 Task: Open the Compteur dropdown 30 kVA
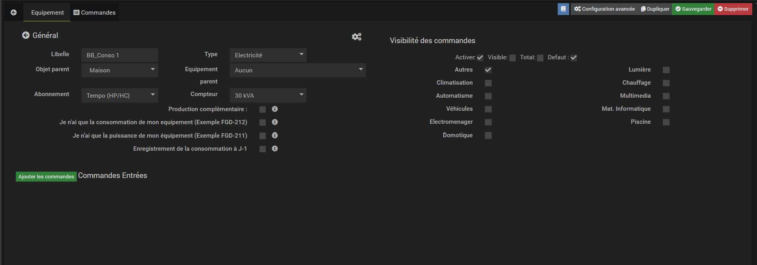click(x=268, y=95)
